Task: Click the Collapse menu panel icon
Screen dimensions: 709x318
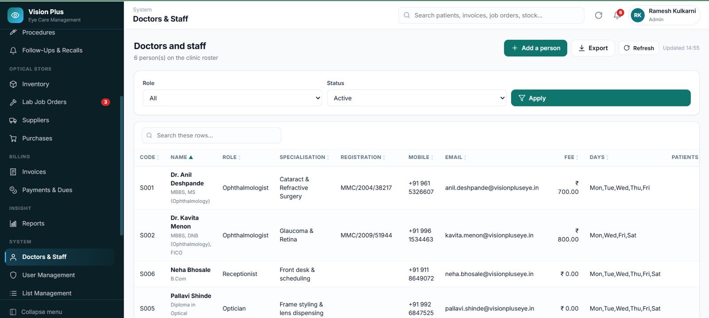Action: (x=13, y=312)
